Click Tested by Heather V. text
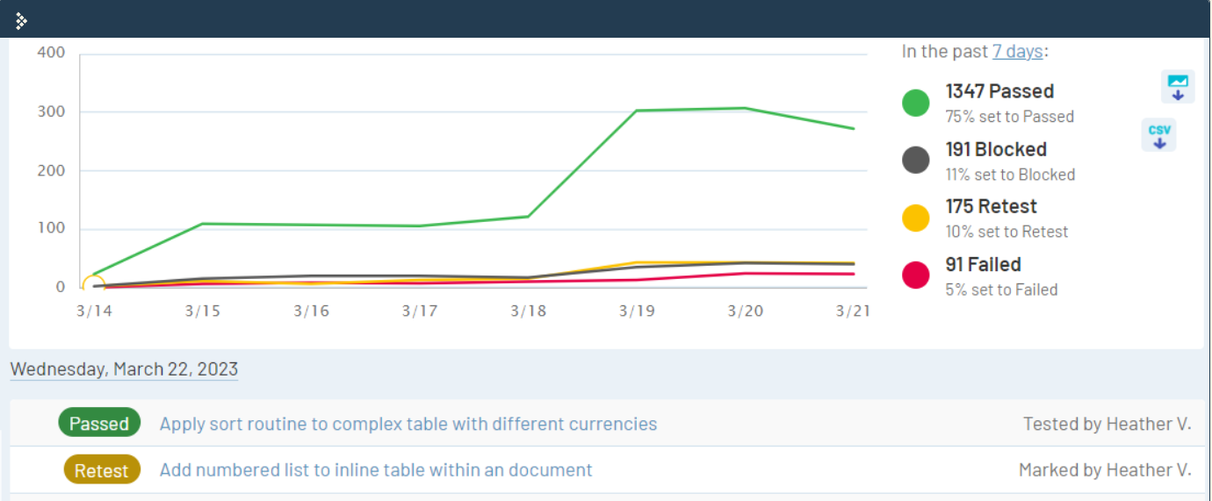The height and width of the screenshot is (501, 1212). point(1107,424)
